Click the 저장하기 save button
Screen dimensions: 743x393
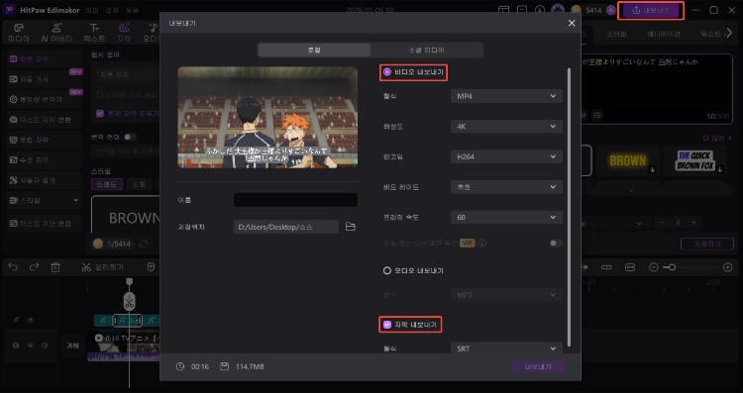(x=707, y=244)
